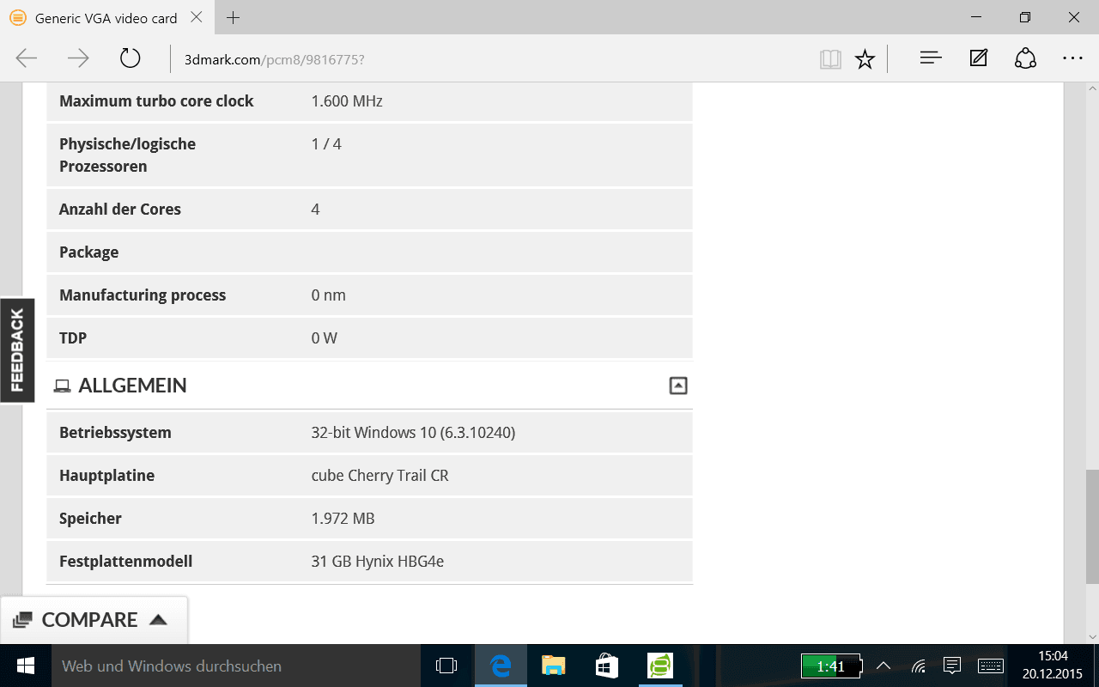Viewport: 1099px width, 687px height.
Task: Click the page vertical scrollbar thumb
Action: coord(1092,526)
